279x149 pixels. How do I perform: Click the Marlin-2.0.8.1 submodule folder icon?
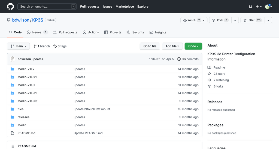click(12, 77)
